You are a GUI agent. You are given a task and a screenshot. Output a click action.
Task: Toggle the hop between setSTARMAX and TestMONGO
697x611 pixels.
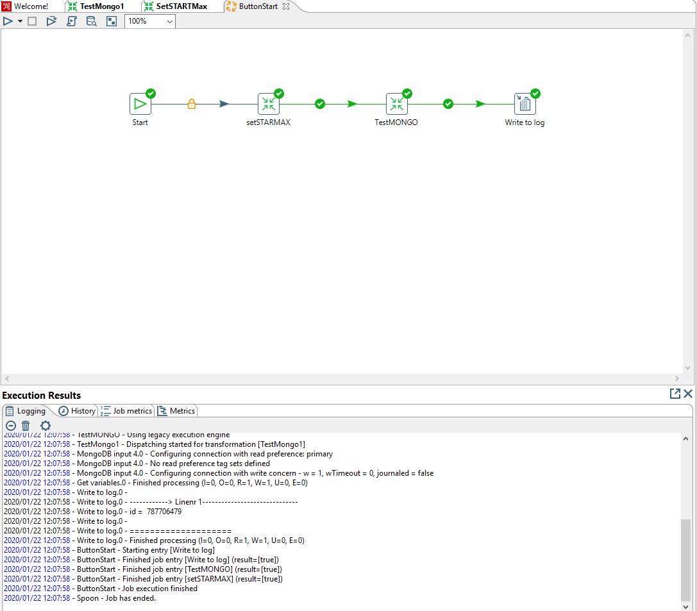pyautogui.click(x=320, y=104)
